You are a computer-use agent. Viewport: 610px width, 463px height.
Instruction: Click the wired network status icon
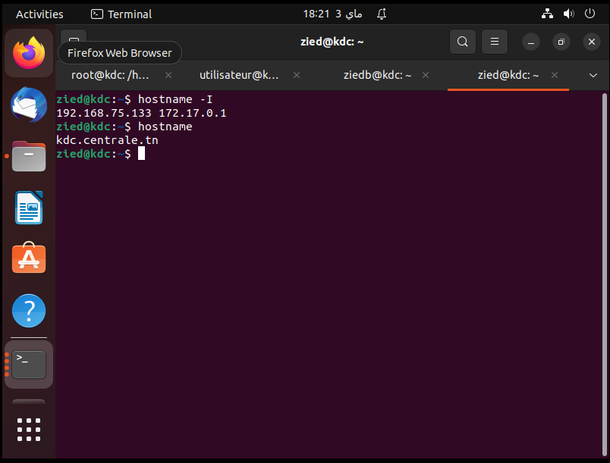pyautogui.click(x=547, y=14)
